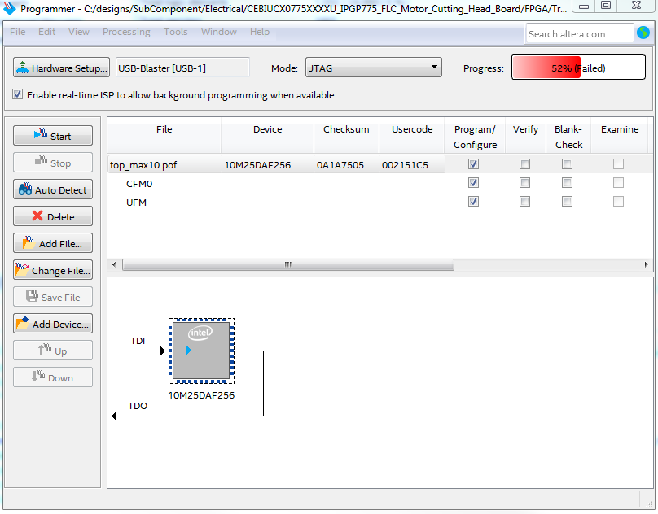Enable Blank-Check for UFM
Viewport: 658px width, 514px height.
pyautogui.click(x=567, y=201)
